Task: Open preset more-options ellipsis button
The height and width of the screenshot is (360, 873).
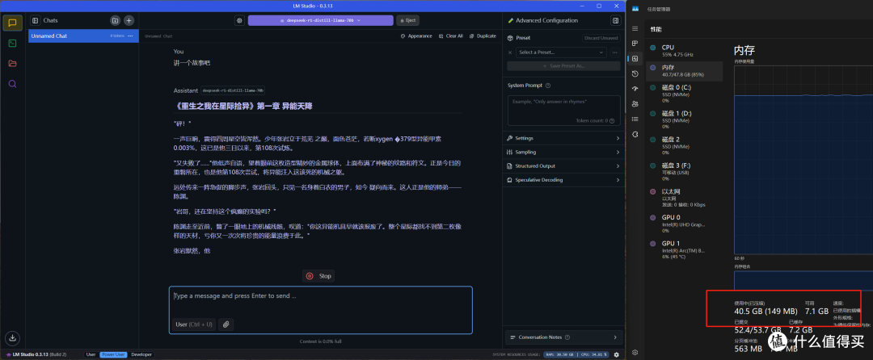Action: click(614, 52)
